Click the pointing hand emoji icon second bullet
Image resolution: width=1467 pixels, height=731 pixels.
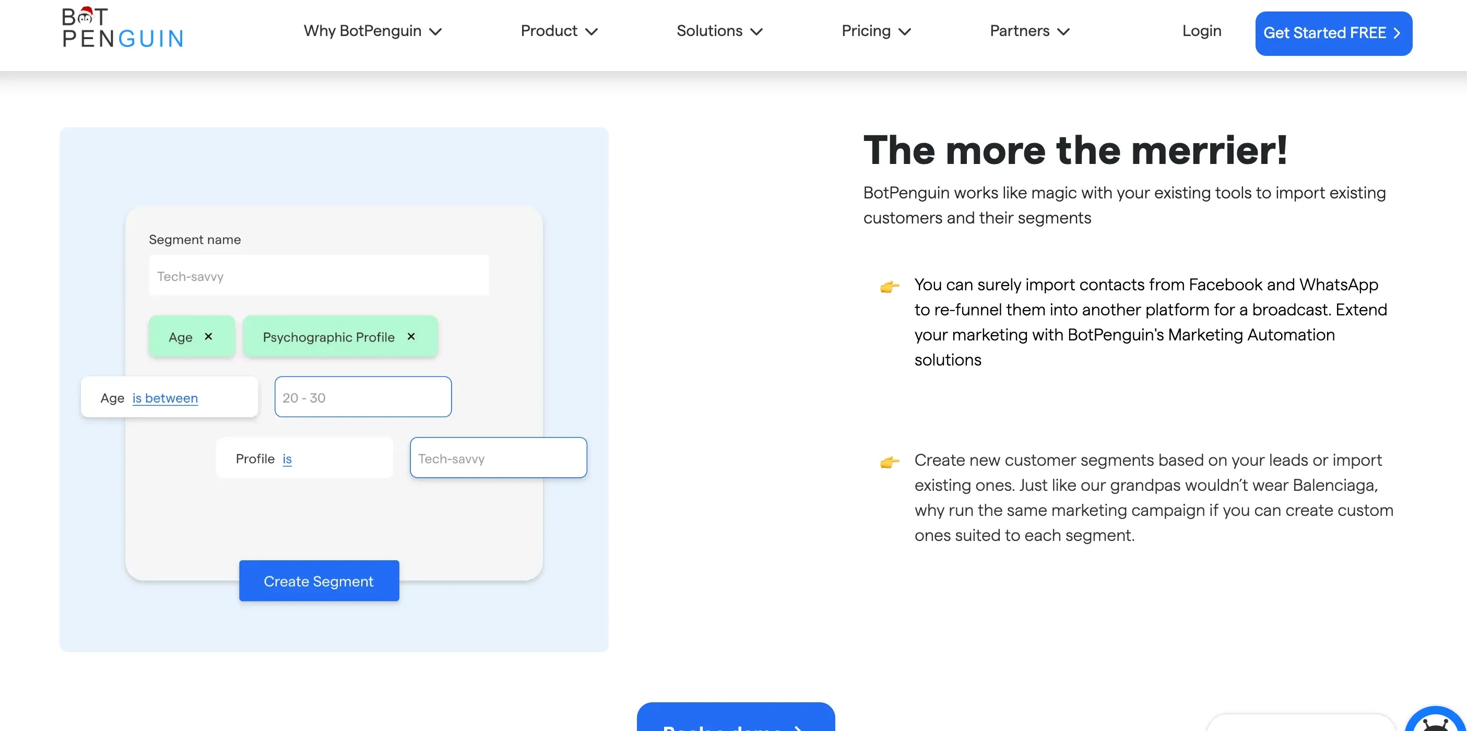pos(888,462)
